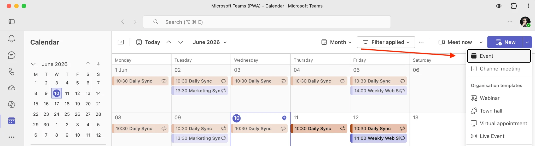Image resolution: width=535 pixels, height=146 pixels.
Task: Go to previous month with up chevron
Action: tap(169, 42)
